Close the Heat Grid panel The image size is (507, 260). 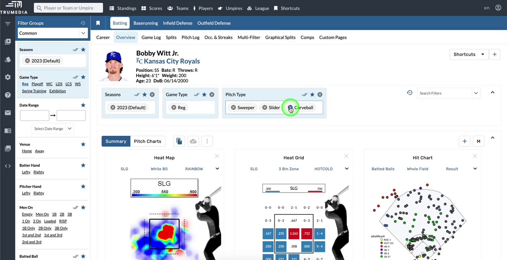tap(346, 156)
